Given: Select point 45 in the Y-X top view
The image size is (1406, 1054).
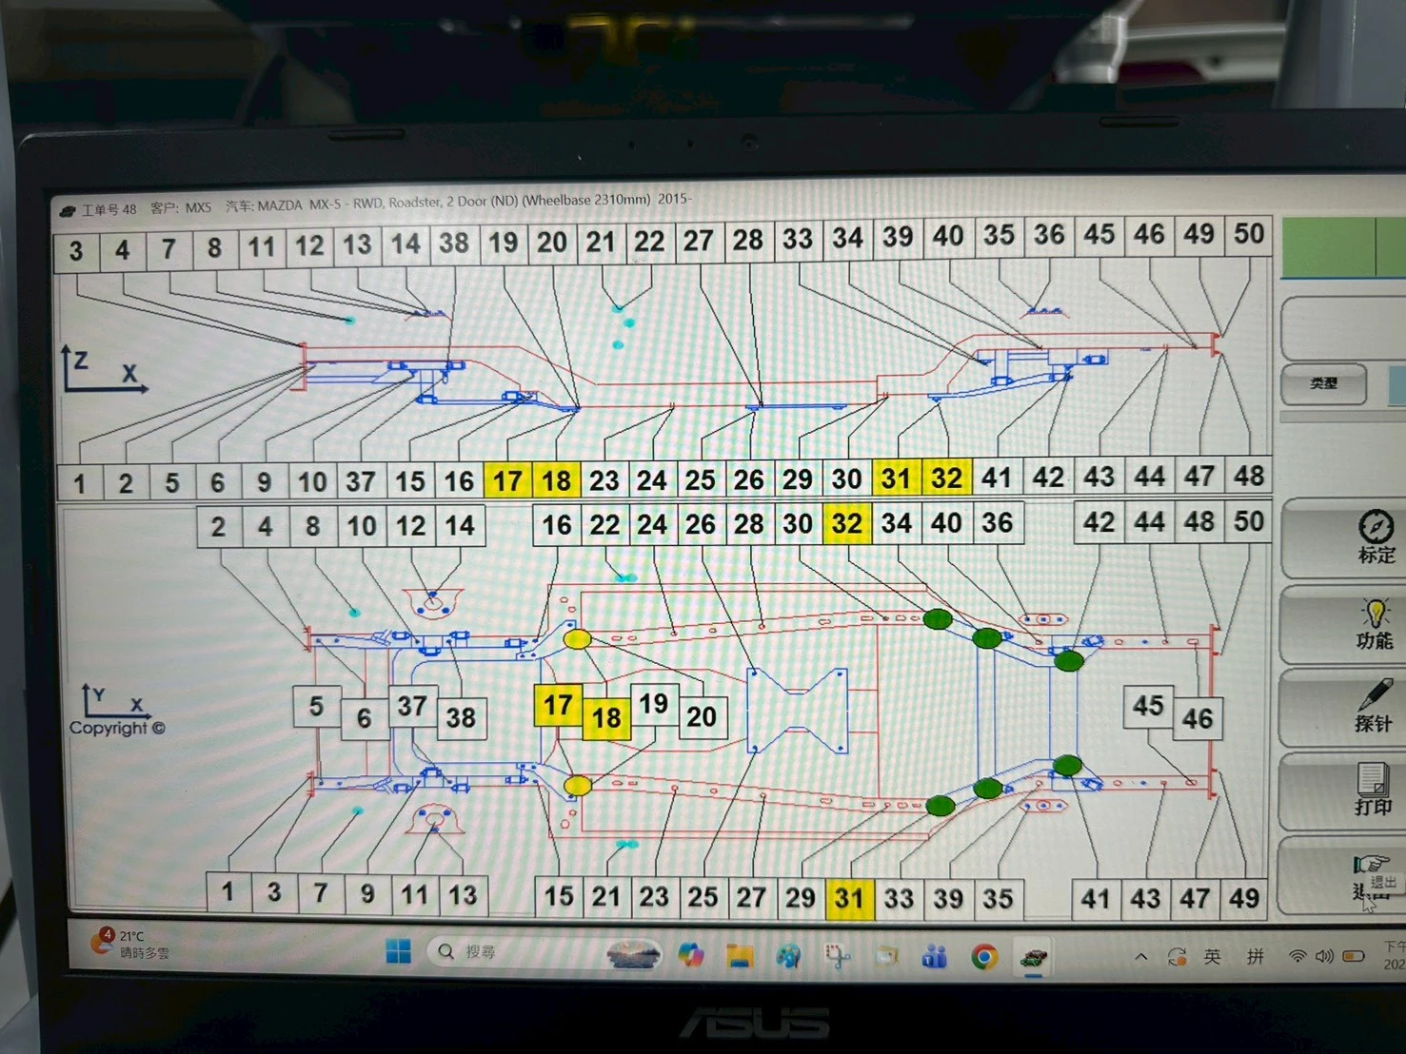Looking at the screenshot, I should (1149, 706).
